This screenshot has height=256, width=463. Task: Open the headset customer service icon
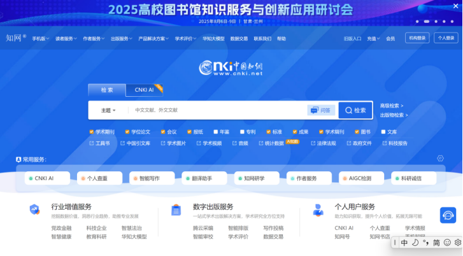[x=448, y=215]
